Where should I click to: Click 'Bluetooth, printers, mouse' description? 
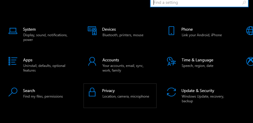pos(123,35)
